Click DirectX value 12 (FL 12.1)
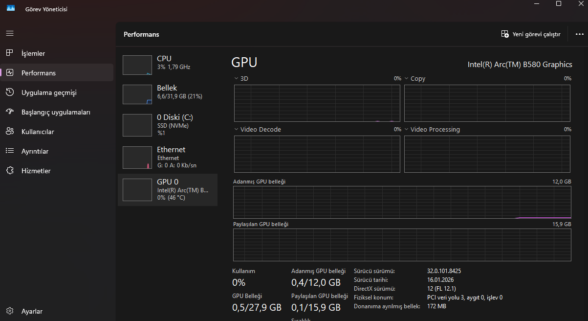The width and height of the screenshot is (588, 321). coord(441,289)
